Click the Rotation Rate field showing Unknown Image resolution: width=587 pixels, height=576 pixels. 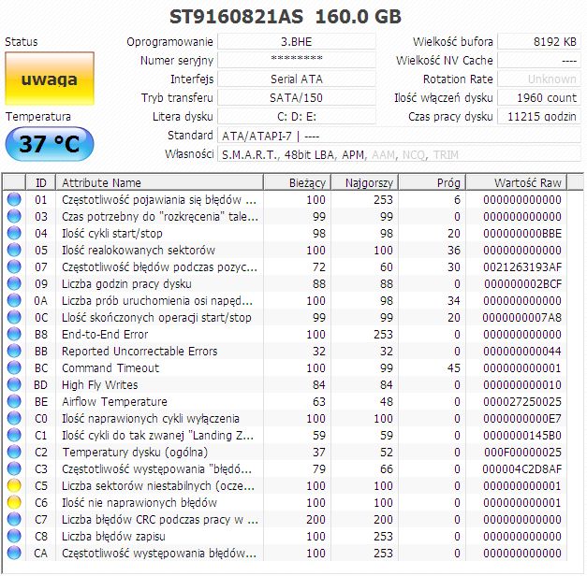[x=539, y=79]
